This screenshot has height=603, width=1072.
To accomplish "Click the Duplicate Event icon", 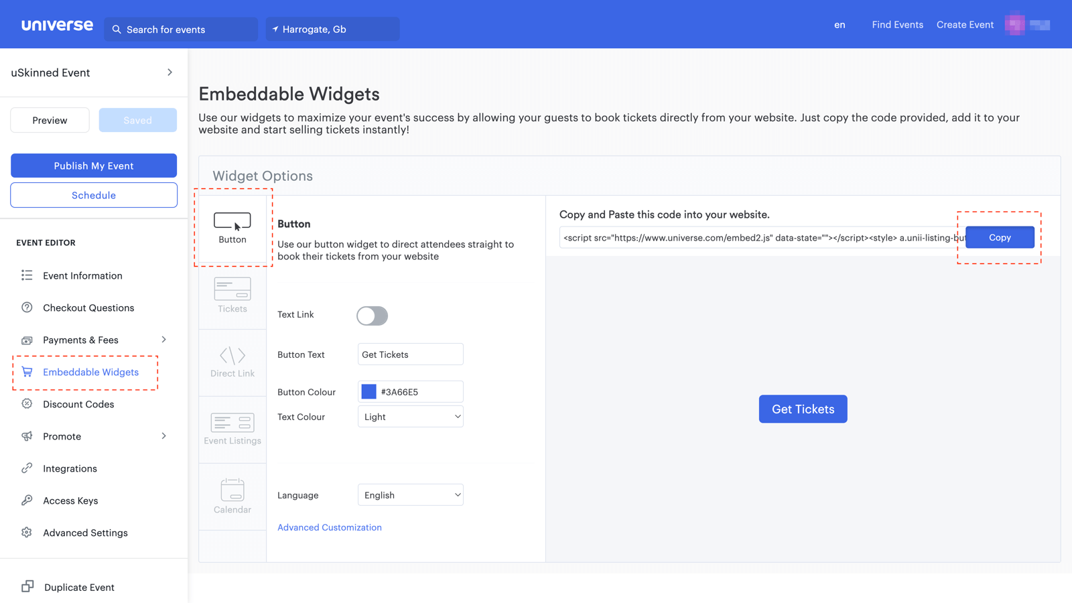I will (27, 586).
